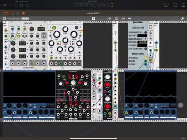The width and height of the screenshot is (187, 140).
Task: Click white knob on module right of Tunathor
Action: (150, 27)
